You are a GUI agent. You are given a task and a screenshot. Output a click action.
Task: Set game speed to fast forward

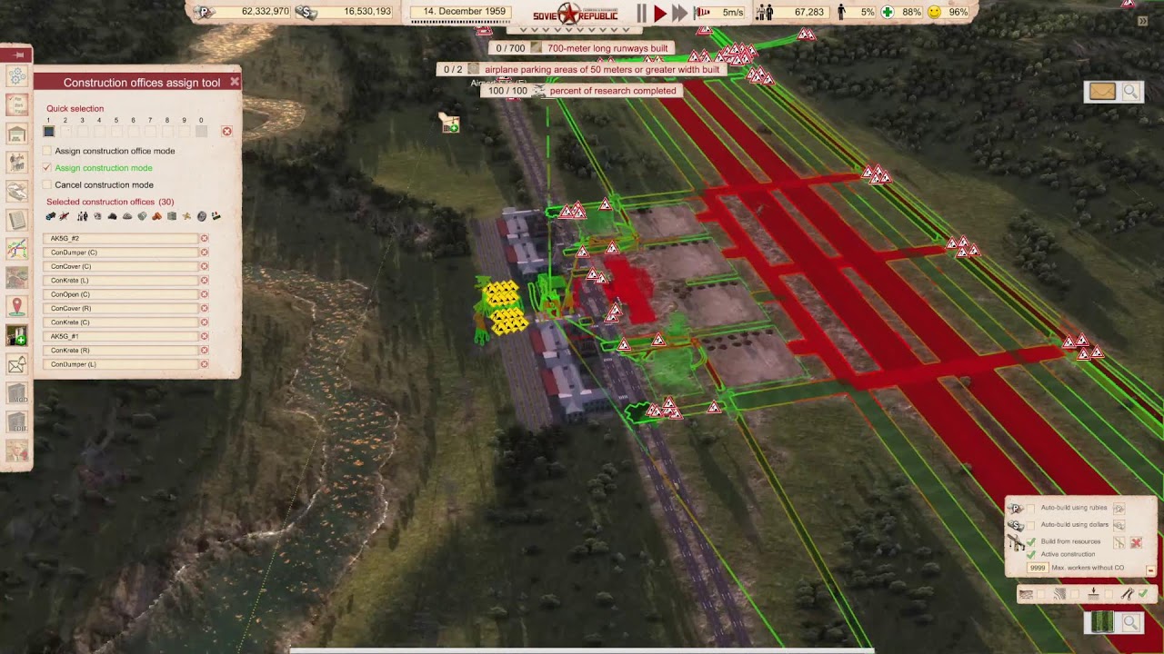(x=679, y=13)
